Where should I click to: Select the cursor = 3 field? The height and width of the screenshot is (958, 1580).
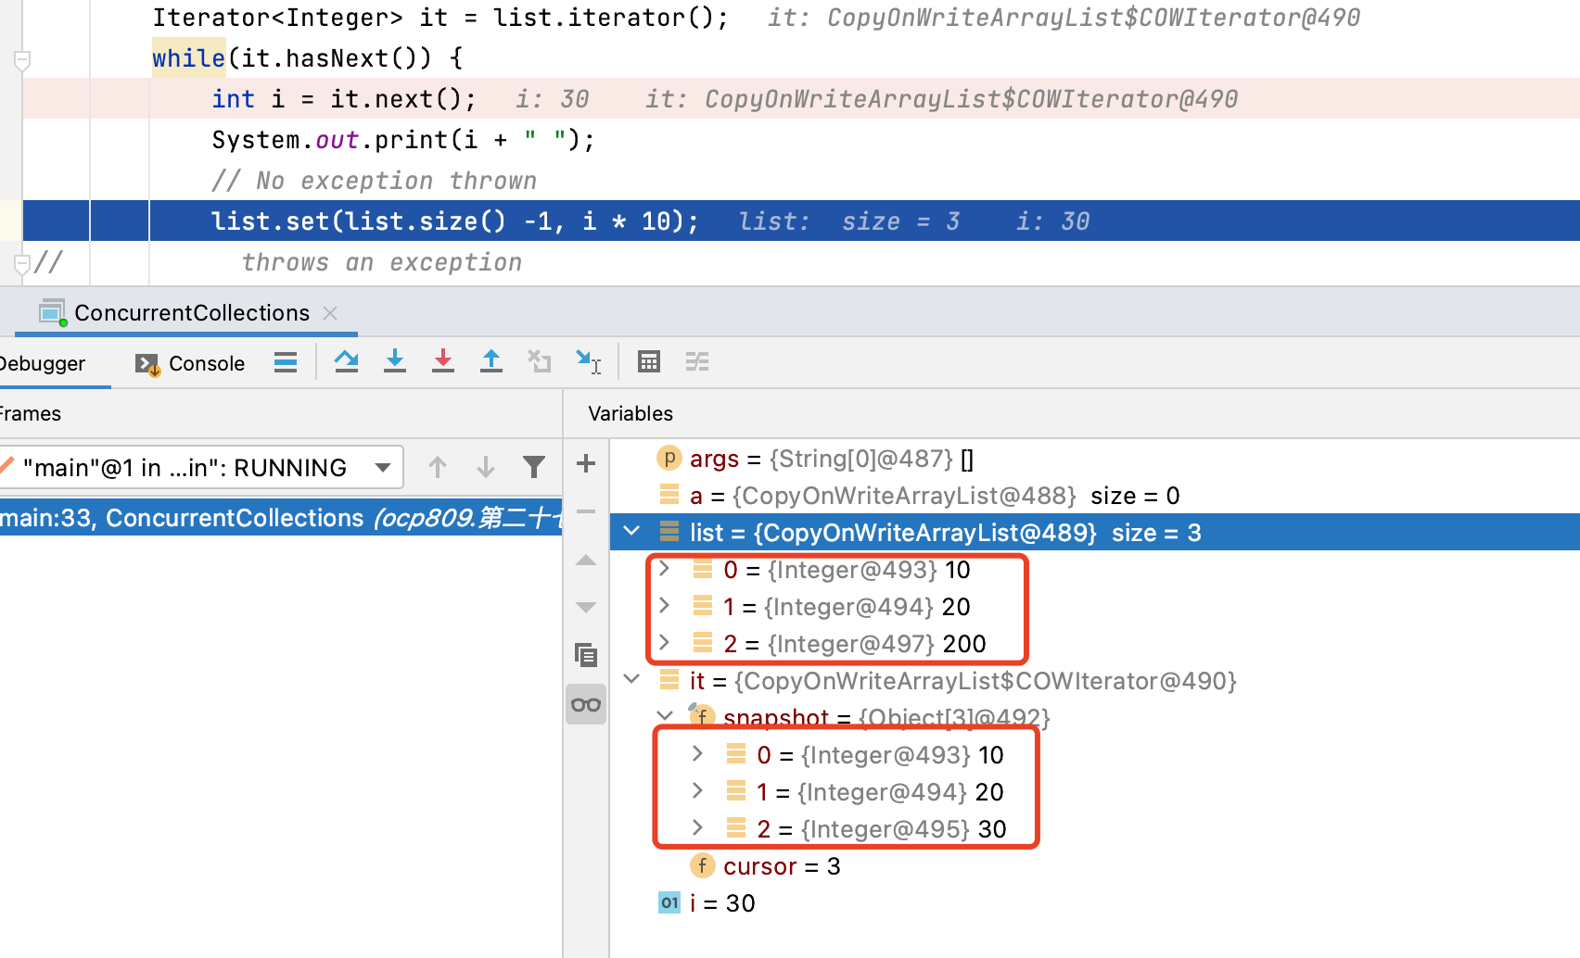pos(781,866)
